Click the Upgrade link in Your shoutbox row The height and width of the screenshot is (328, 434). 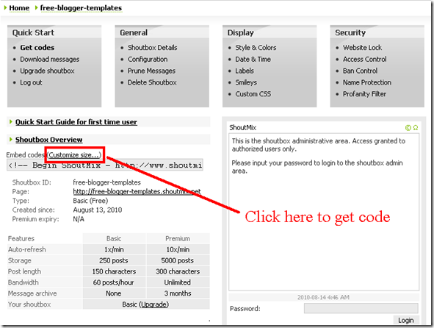point(153,304)
